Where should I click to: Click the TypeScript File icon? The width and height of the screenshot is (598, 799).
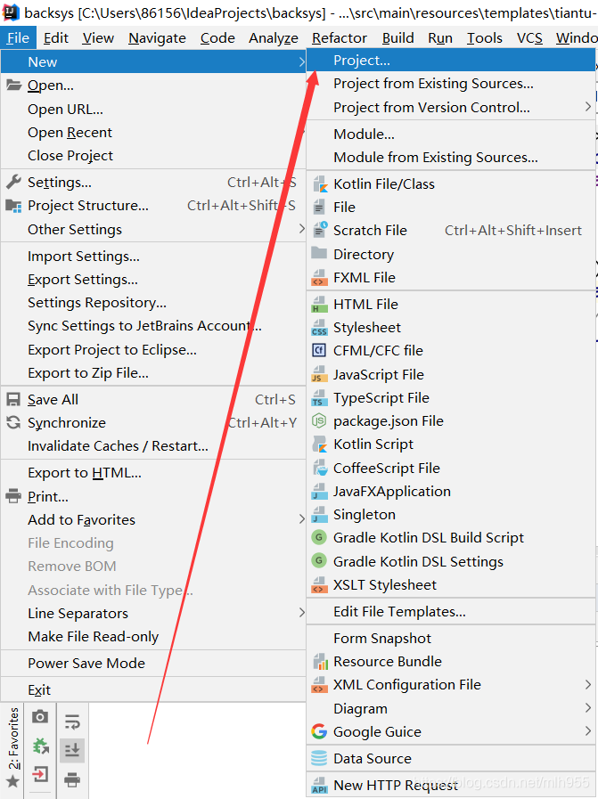coord(319,398)
